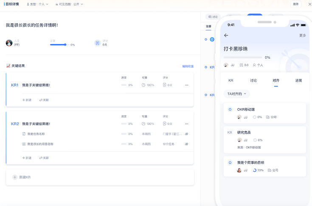Open the 研究竞品 KR card
Image resolution: width=312 pixels, height=206 pixels.
click(264, 140)
